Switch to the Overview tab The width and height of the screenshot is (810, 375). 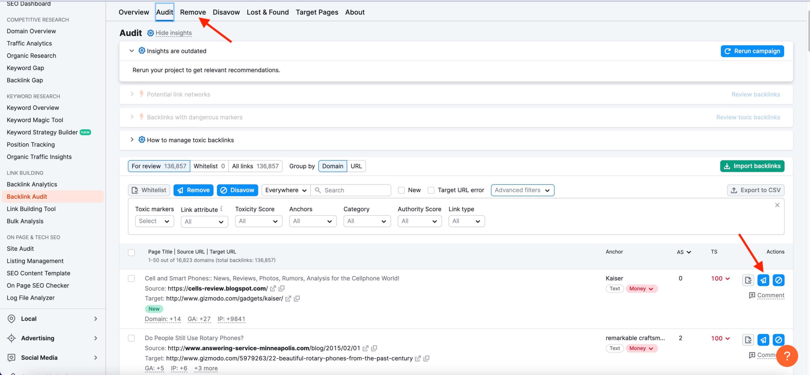pos(134,12)
